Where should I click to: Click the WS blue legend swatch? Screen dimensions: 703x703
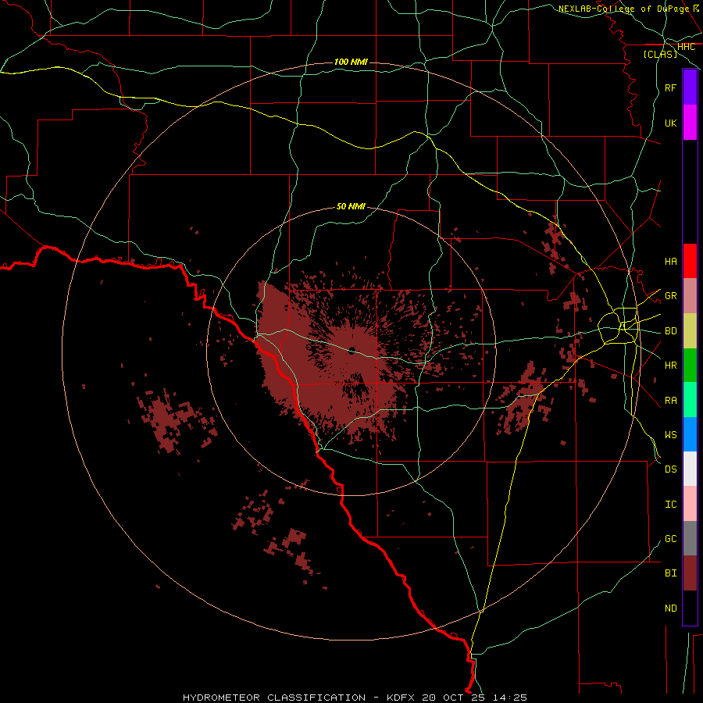[x=690, y=434]
